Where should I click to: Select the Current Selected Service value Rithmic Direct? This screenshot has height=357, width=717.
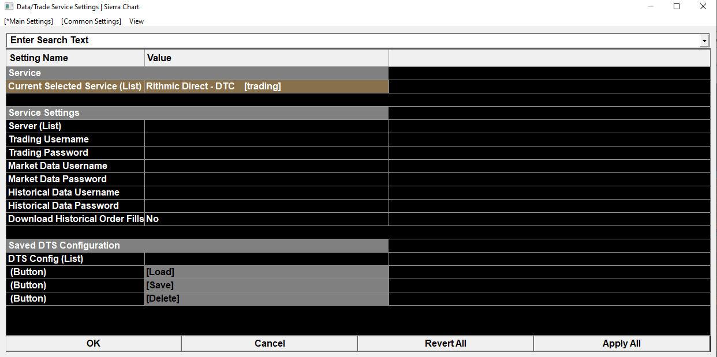click(267, 87)
